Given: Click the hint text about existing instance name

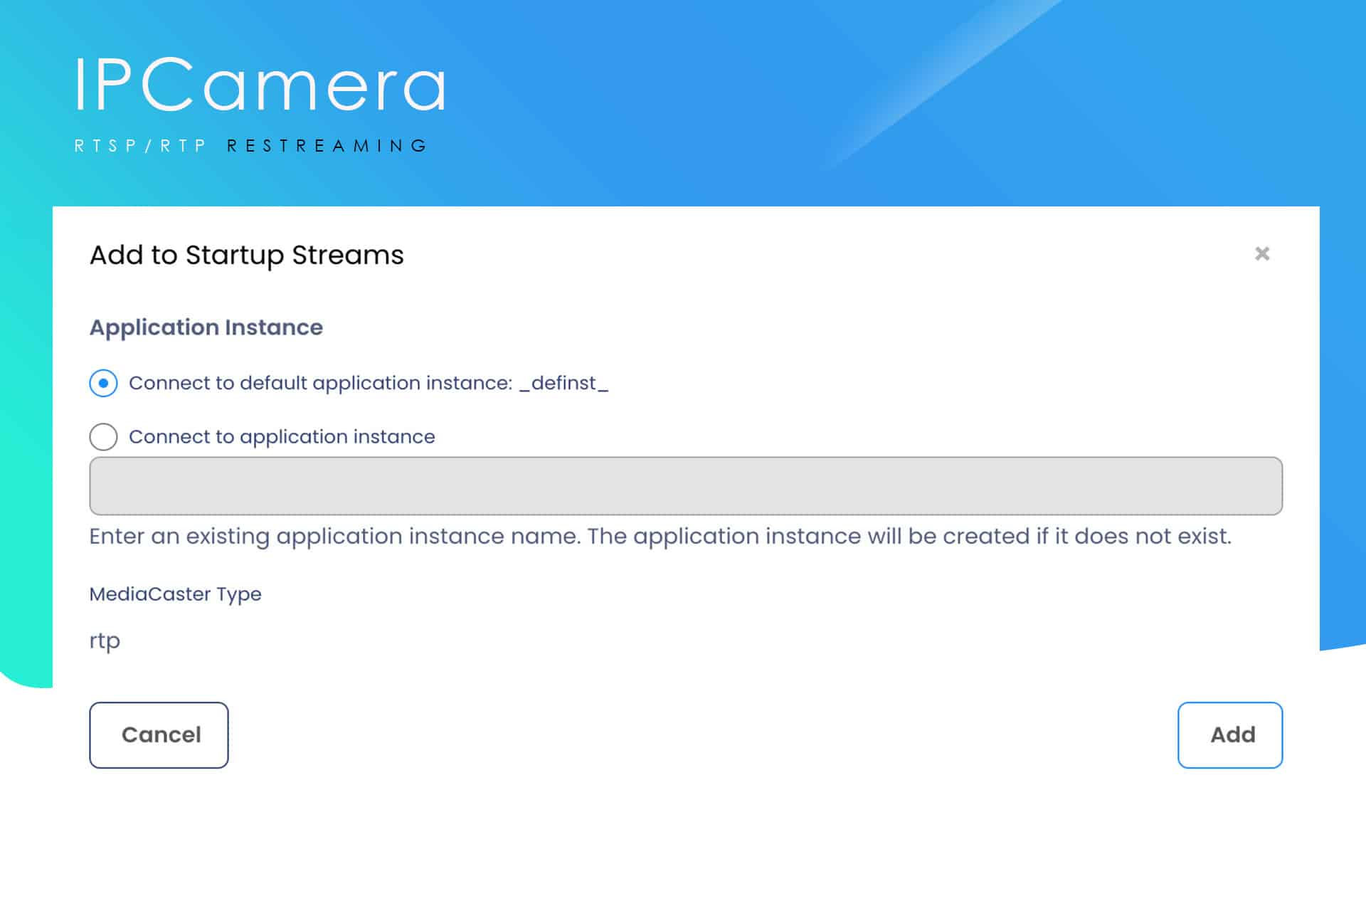Looking at the screenshot, I should point(660,536).
